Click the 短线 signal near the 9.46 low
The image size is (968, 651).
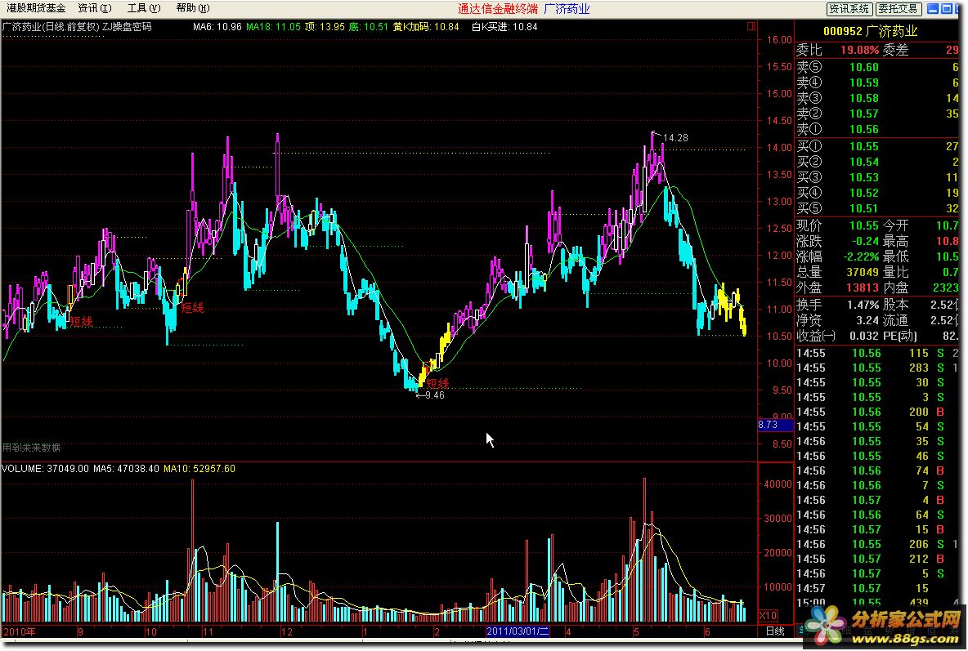point(437,383)
